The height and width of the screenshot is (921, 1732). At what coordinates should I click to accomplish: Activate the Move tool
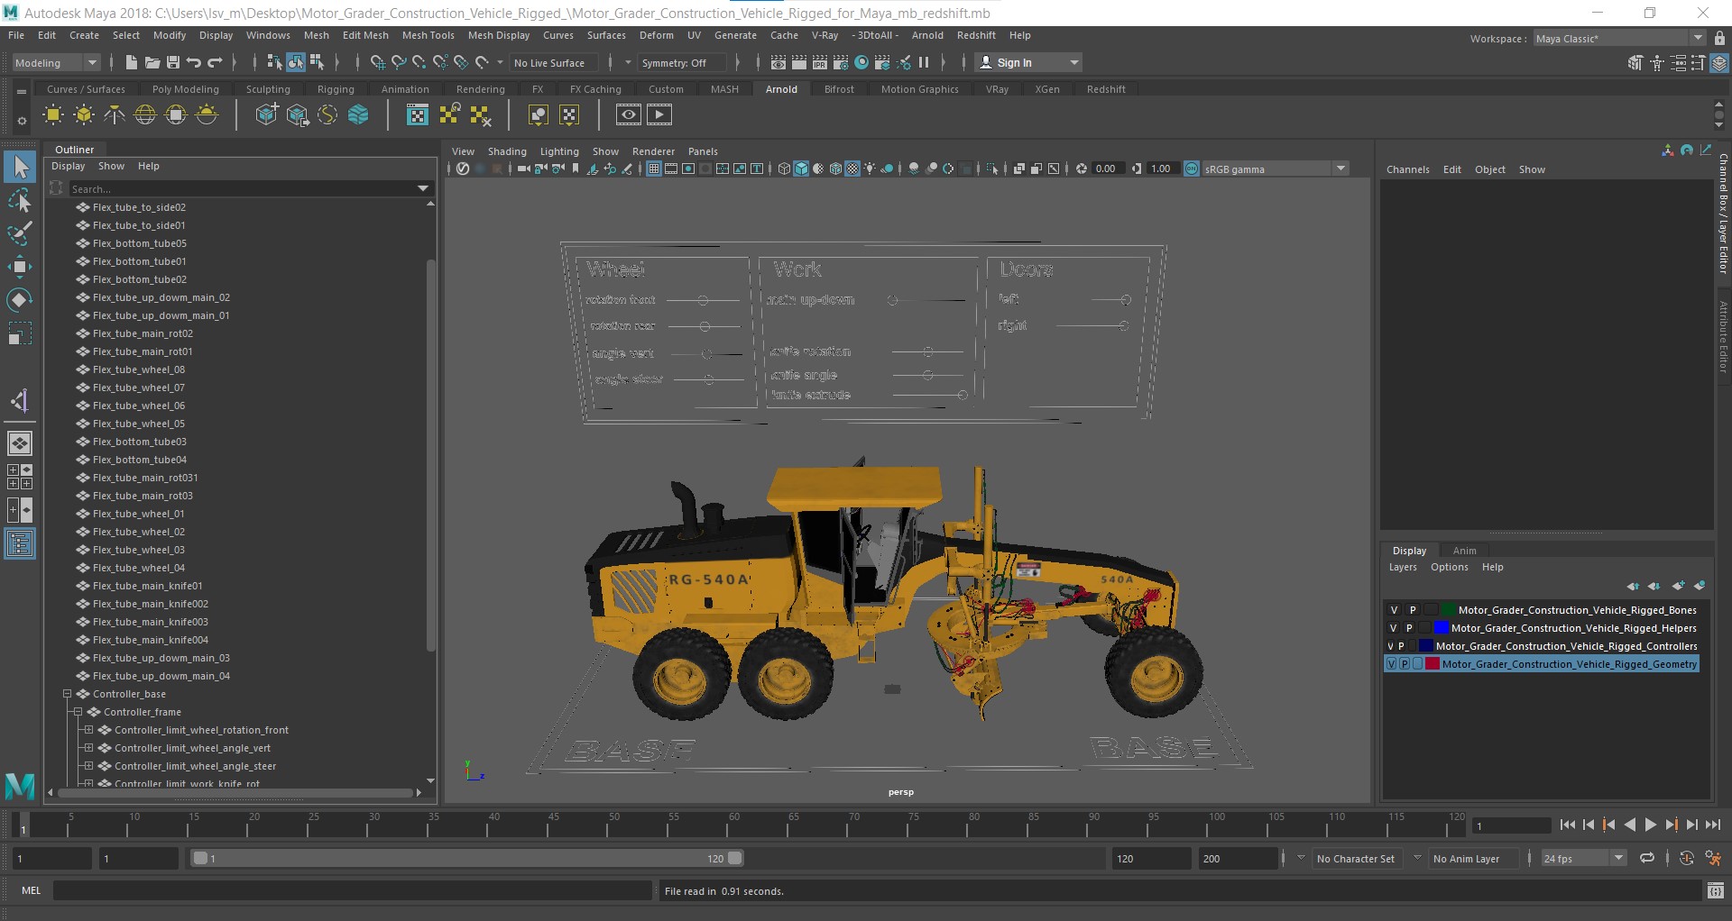click(x=20, y=267)
